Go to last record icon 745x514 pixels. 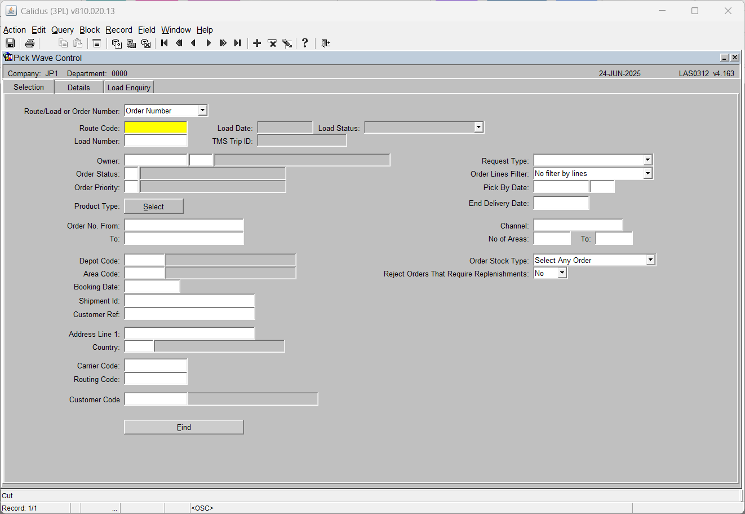tap(238, 43)
